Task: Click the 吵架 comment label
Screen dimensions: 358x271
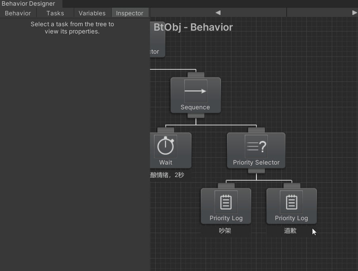Action: [x=225, y=231]
